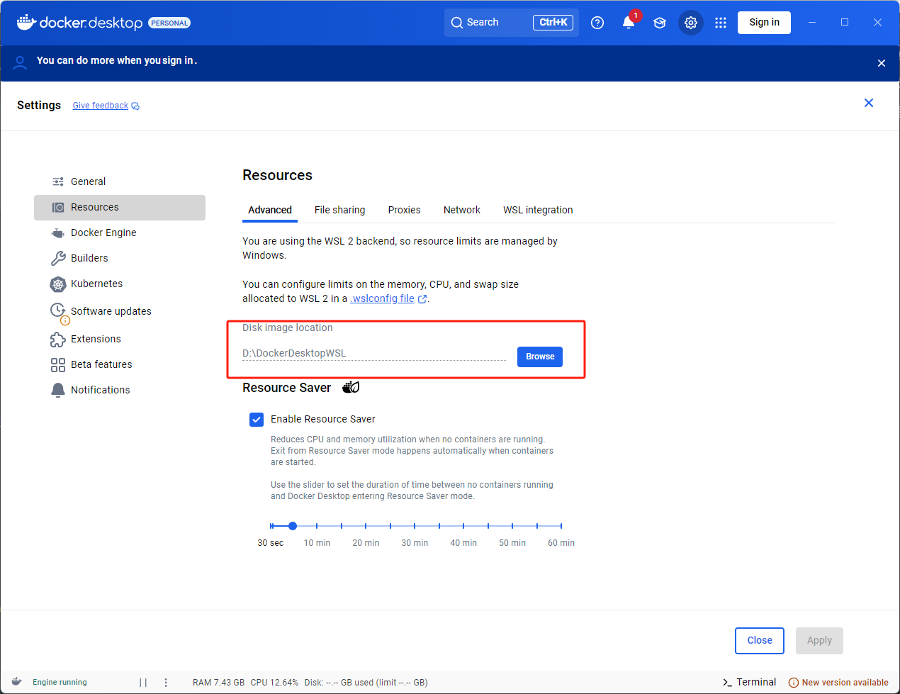900x694 pixels.
Task: Click the Builders wrench icon
Action: pos(58,259)
